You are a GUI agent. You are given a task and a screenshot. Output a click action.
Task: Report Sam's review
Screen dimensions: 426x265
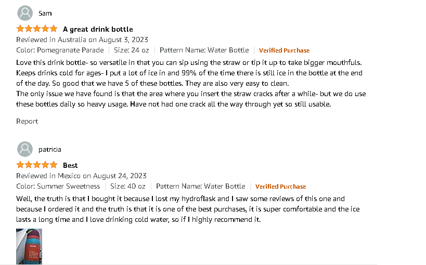point(27,121)
